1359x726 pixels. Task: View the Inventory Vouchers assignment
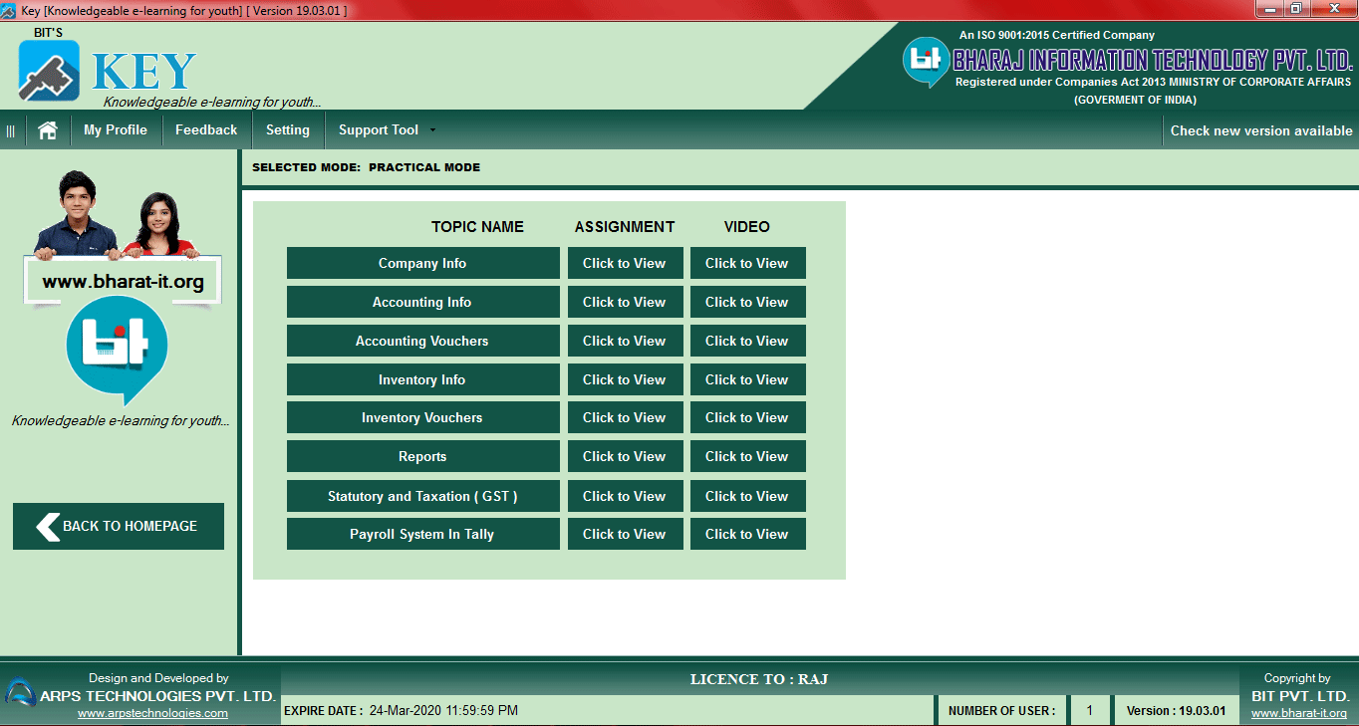tap(626, 417)
